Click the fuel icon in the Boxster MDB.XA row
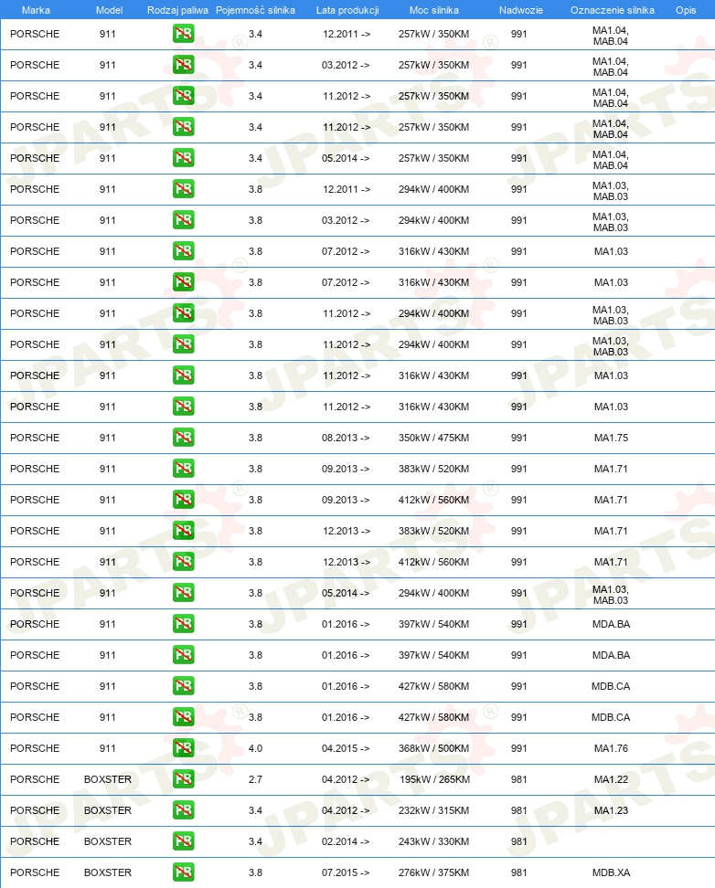The image size is (715, 888). (183, 872)
